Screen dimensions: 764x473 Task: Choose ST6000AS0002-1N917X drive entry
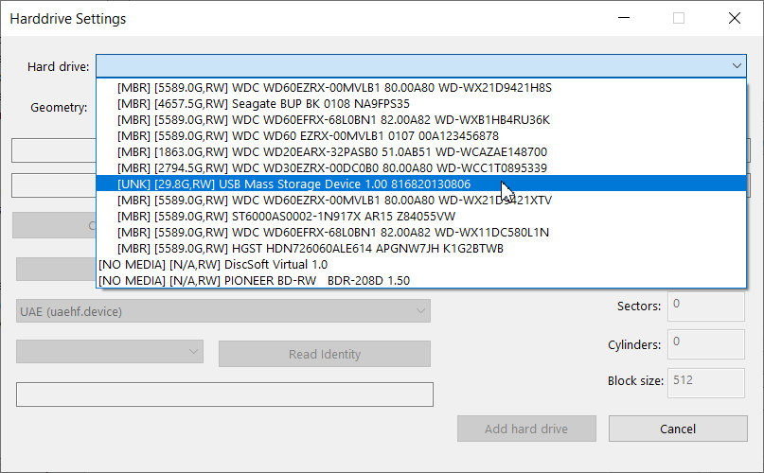421,217
